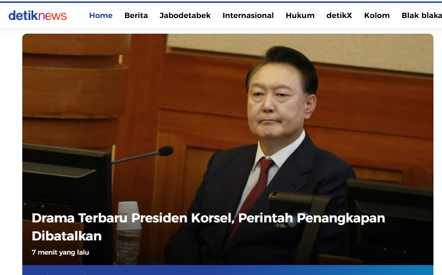
Task: Click the '7 menit yang lalu' timestamp
Action: point(60,252)
